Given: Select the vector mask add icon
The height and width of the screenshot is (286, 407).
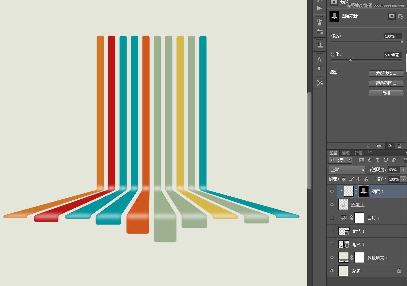Looking at the screenshot, I should point(400,16).
